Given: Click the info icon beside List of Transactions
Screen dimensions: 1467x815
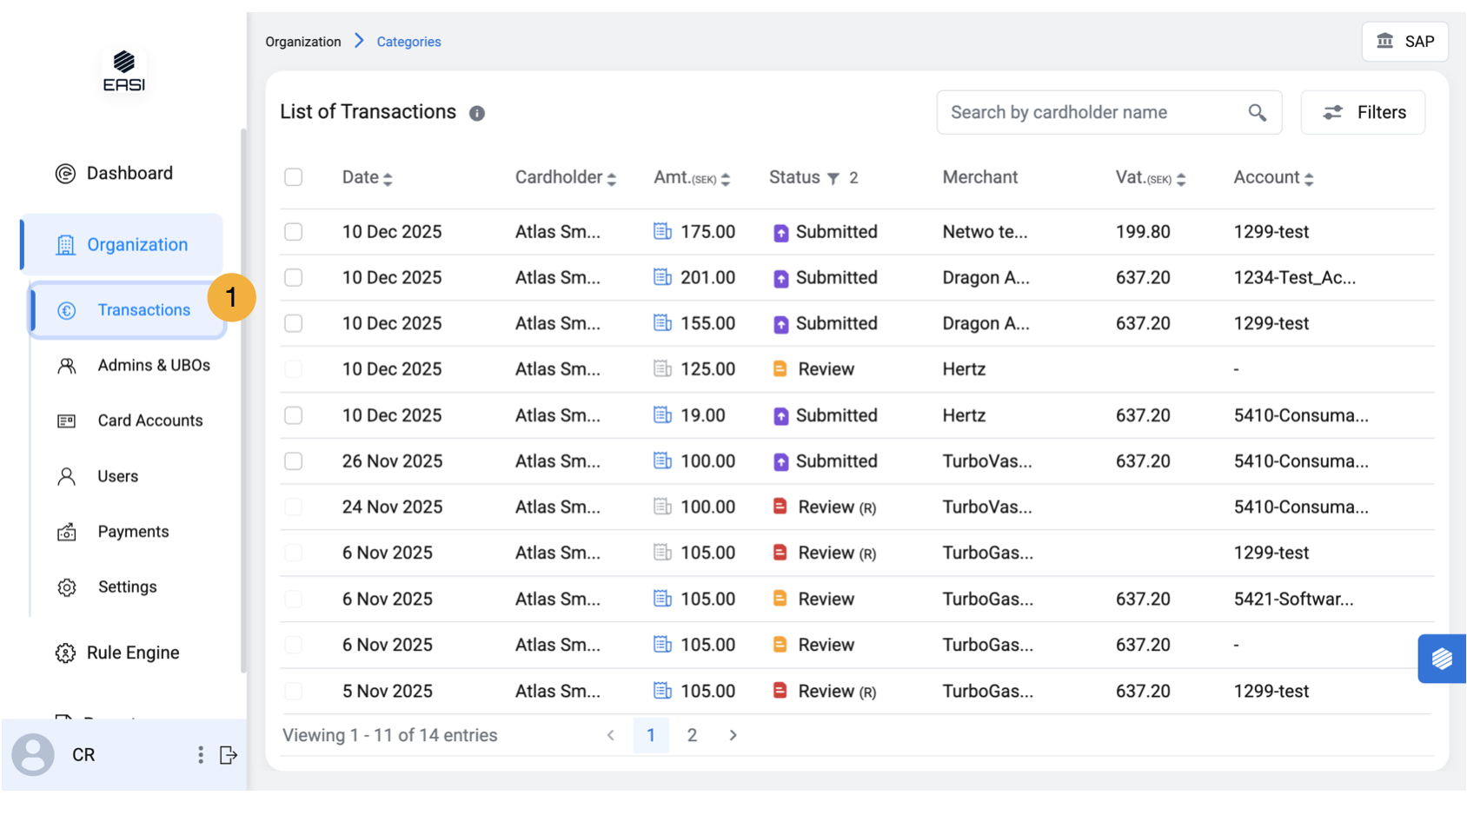Looking at the screenshot, I should [x=477, y=114].
